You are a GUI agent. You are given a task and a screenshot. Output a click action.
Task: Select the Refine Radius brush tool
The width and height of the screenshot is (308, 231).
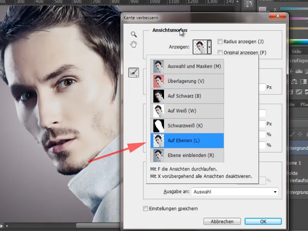pos(134,73)
